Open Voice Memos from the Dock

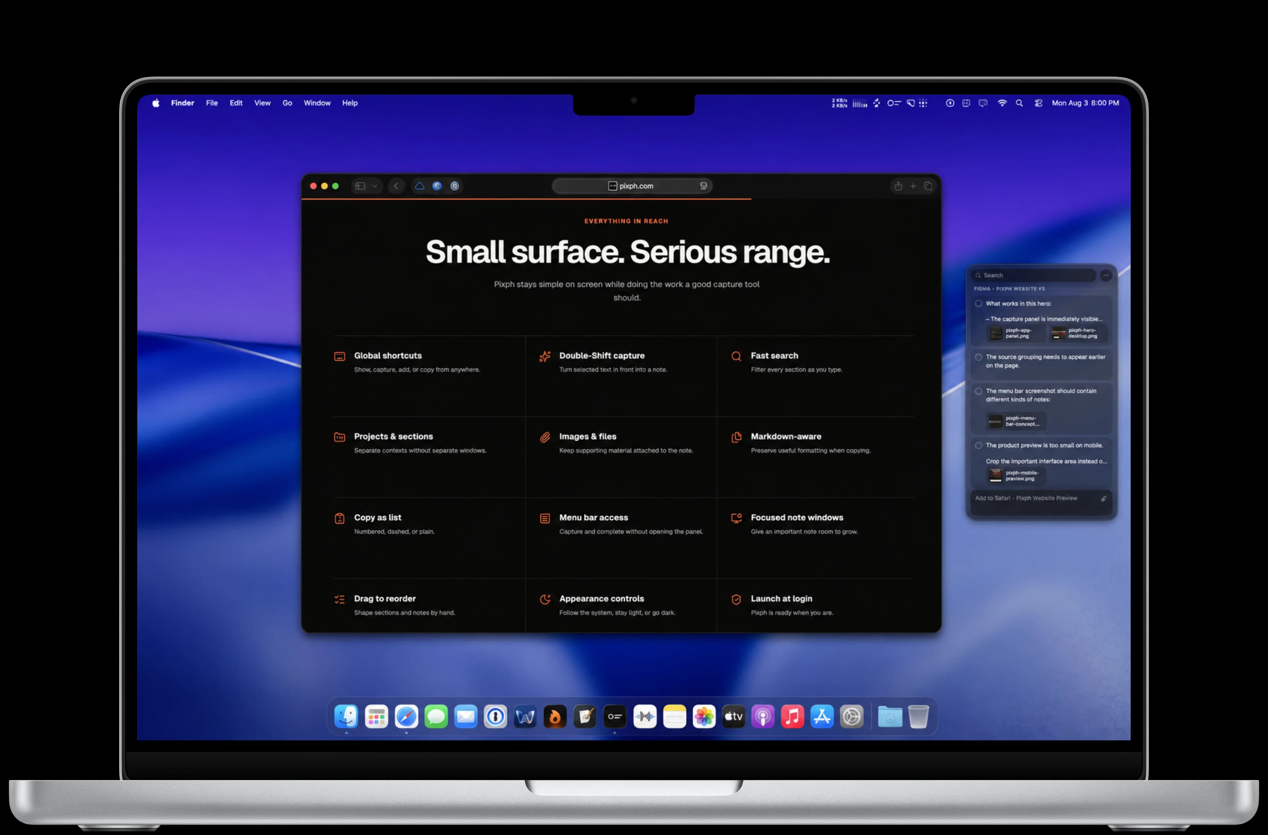click(x=645, y=716)
